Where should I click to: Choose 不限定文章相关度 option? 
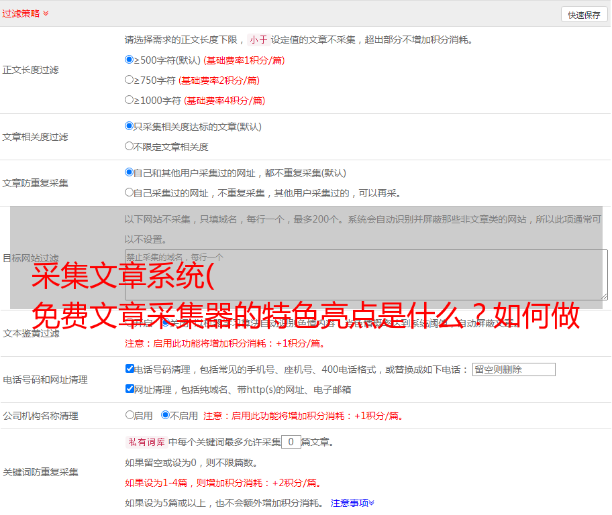tap(130, 146)
